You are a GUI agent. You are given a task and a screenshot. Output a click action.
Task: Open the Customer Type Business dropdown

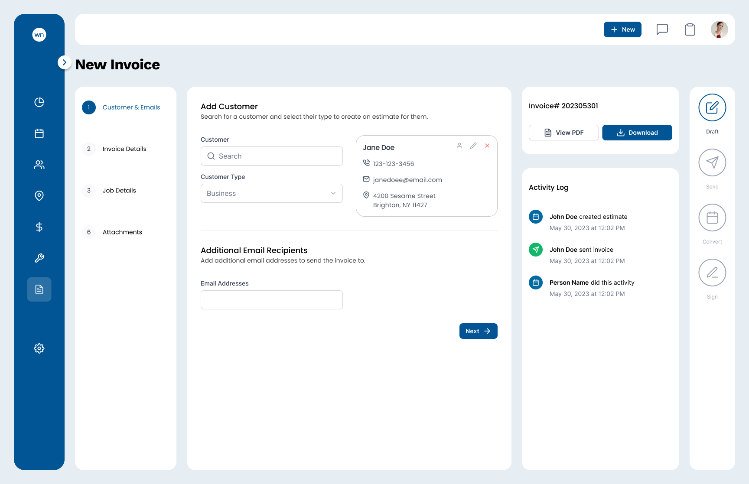272,193
